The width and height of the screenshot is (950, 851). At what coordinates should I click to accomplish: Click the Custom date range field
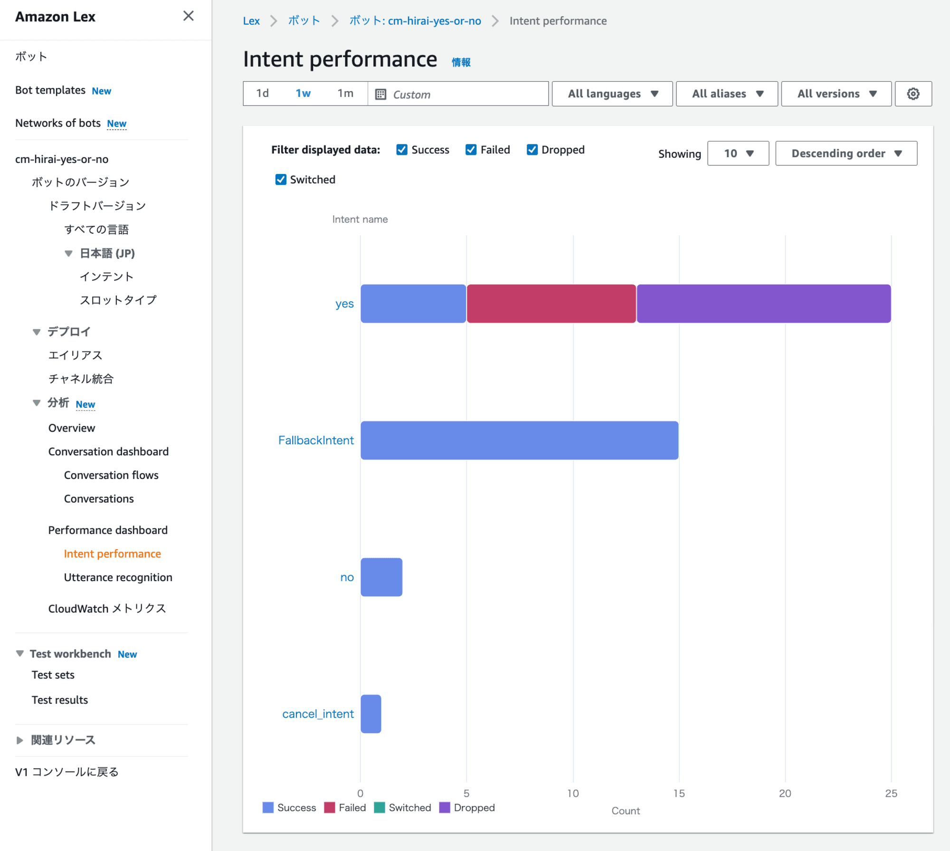click(458, 94)
